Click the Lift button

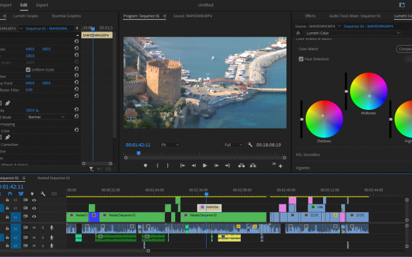click(x=241, y=166)
